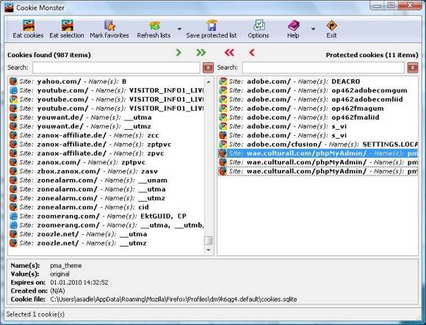Click the Refresh lists toolbar icon
Image resolution: width=426 pixels, height=325 pixels.
click(x=154, y=26)
